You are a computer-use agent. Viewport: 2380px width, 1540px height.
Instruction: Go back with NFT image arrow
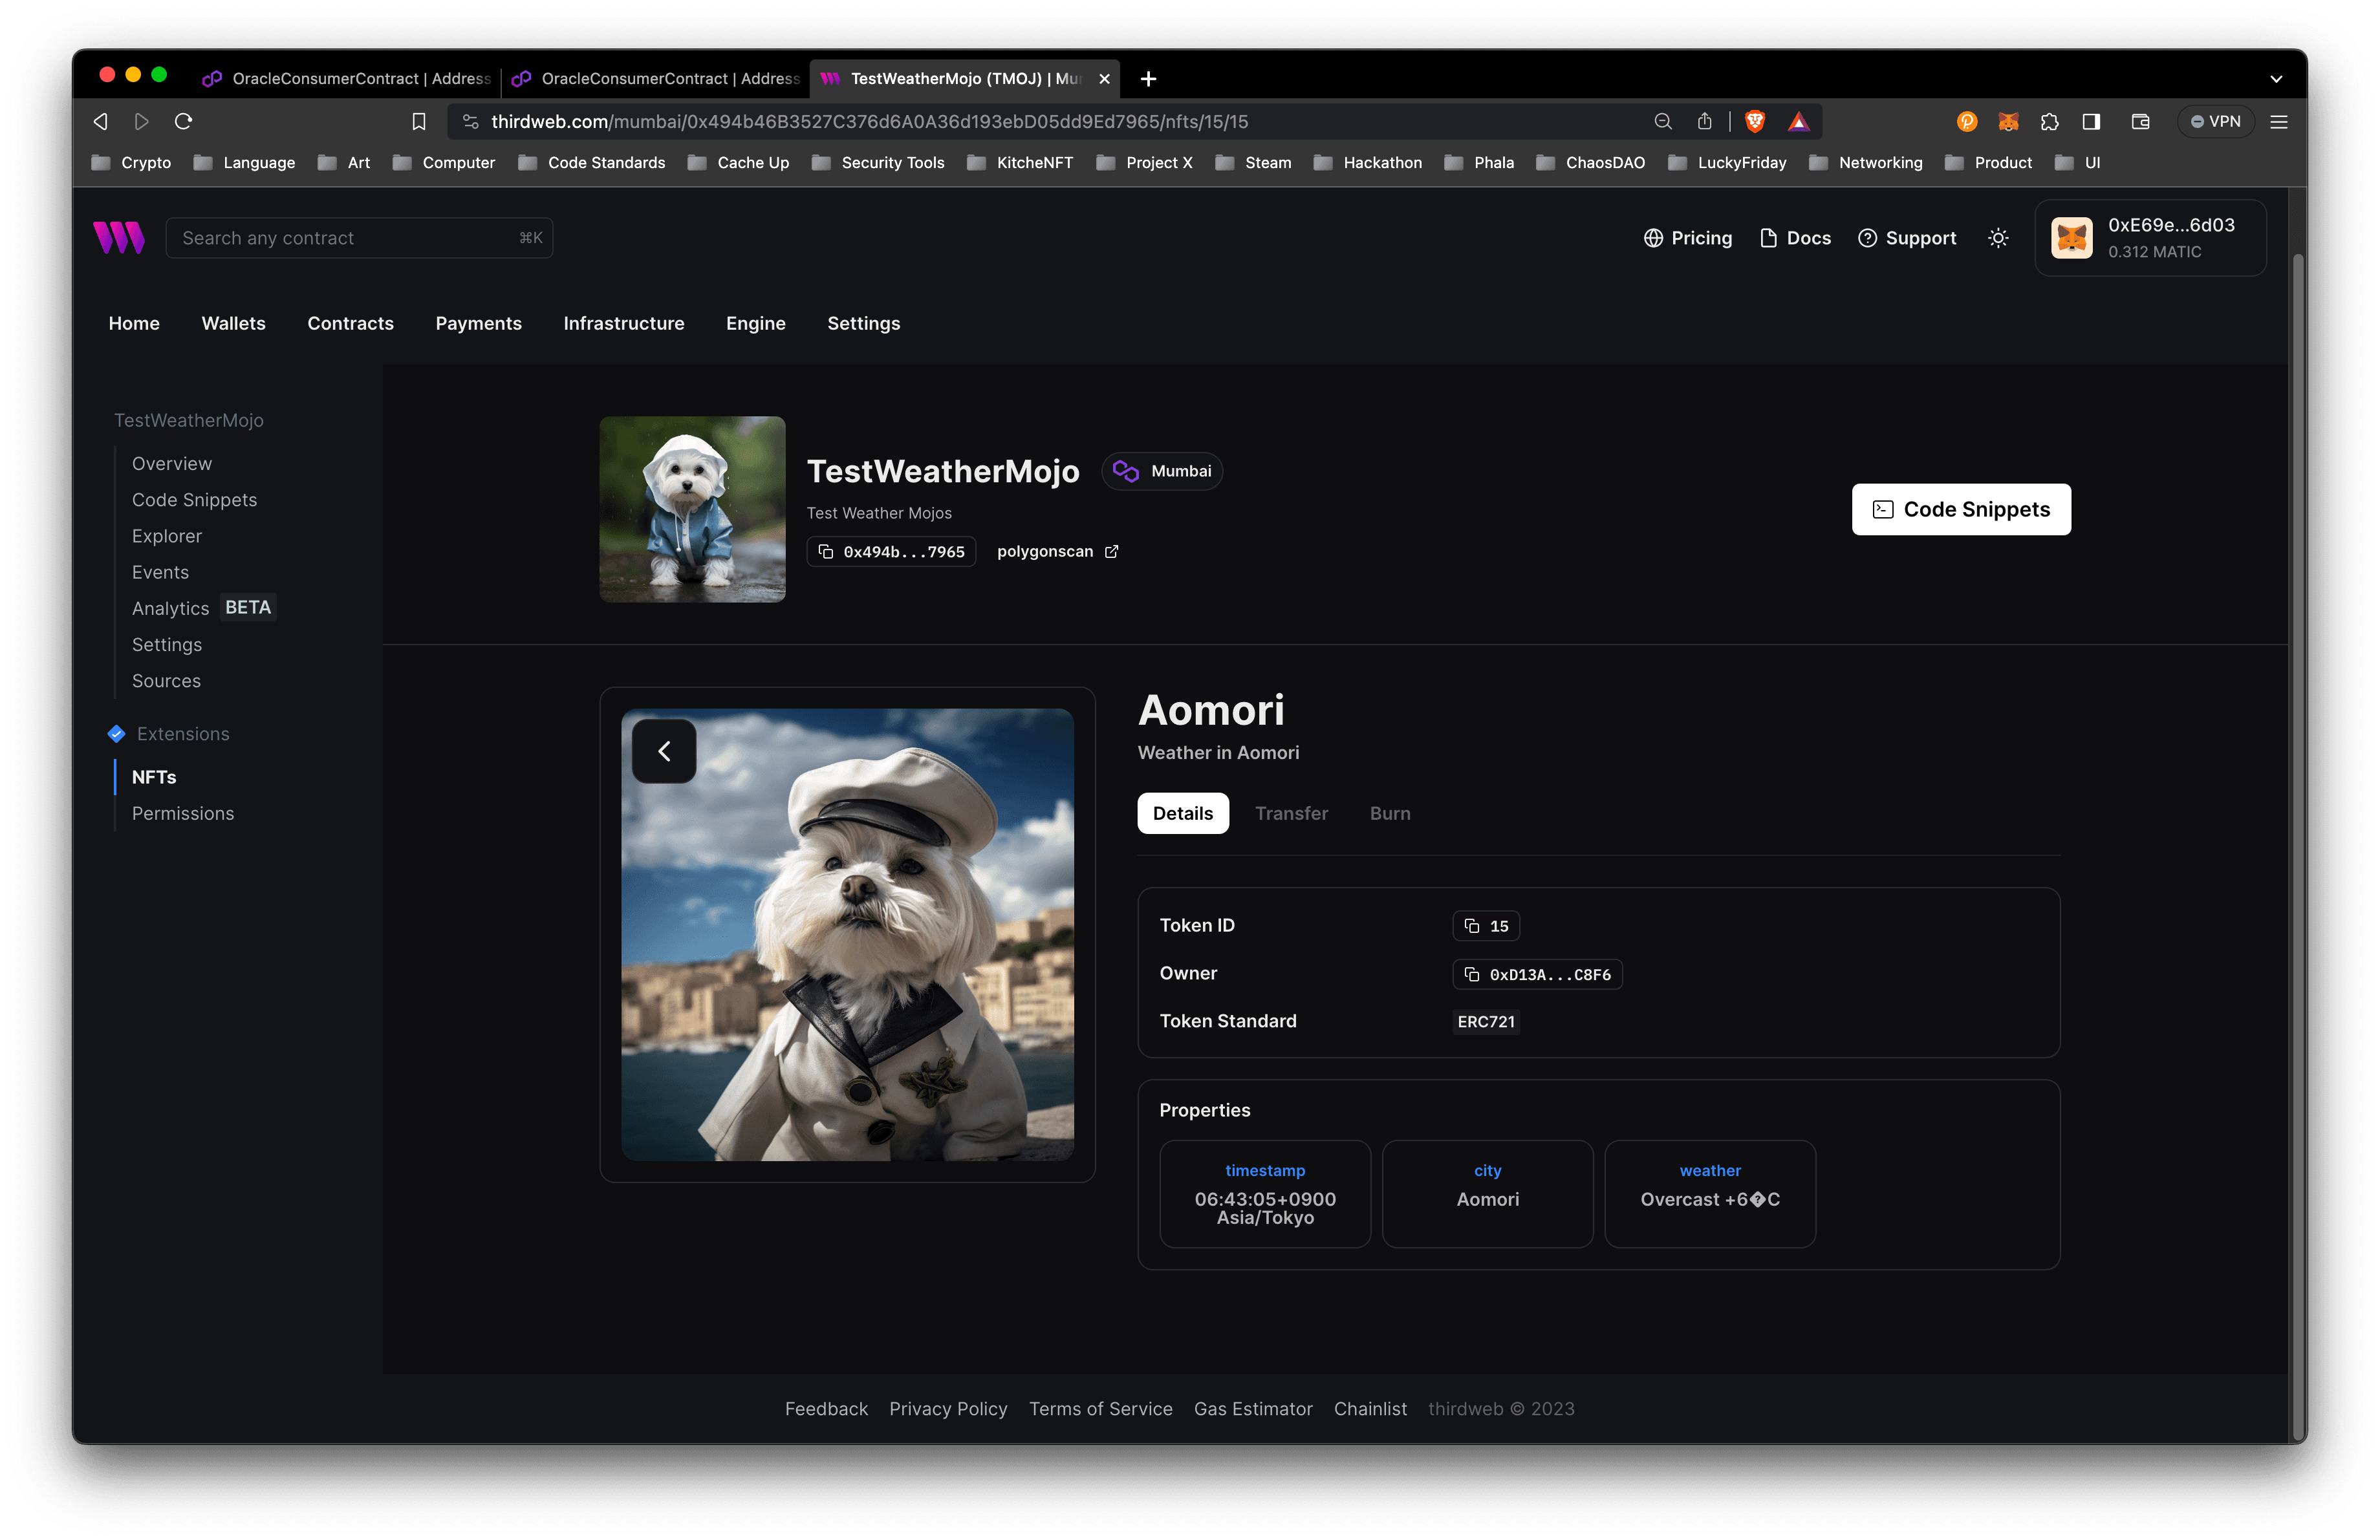[x=664, y=751]
